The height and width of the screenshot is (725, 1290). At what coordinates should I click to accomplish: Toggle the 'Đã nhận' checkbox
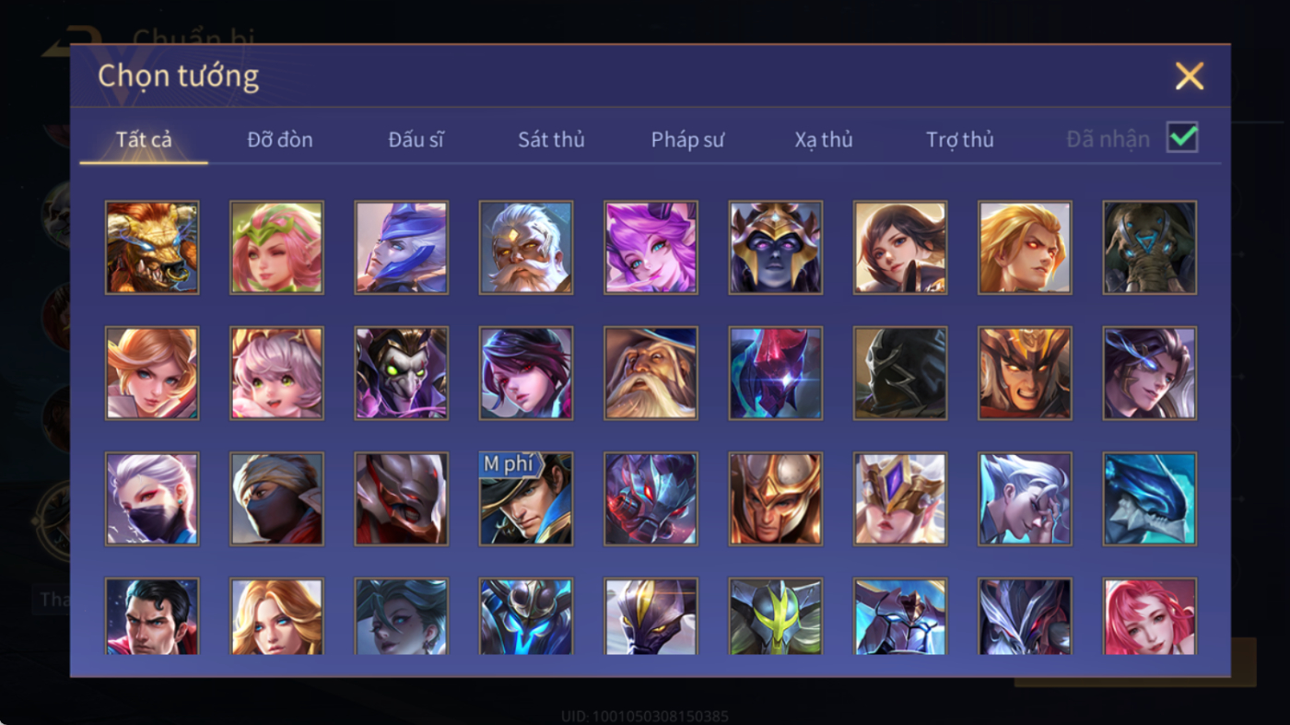(x=1182, y=138)
